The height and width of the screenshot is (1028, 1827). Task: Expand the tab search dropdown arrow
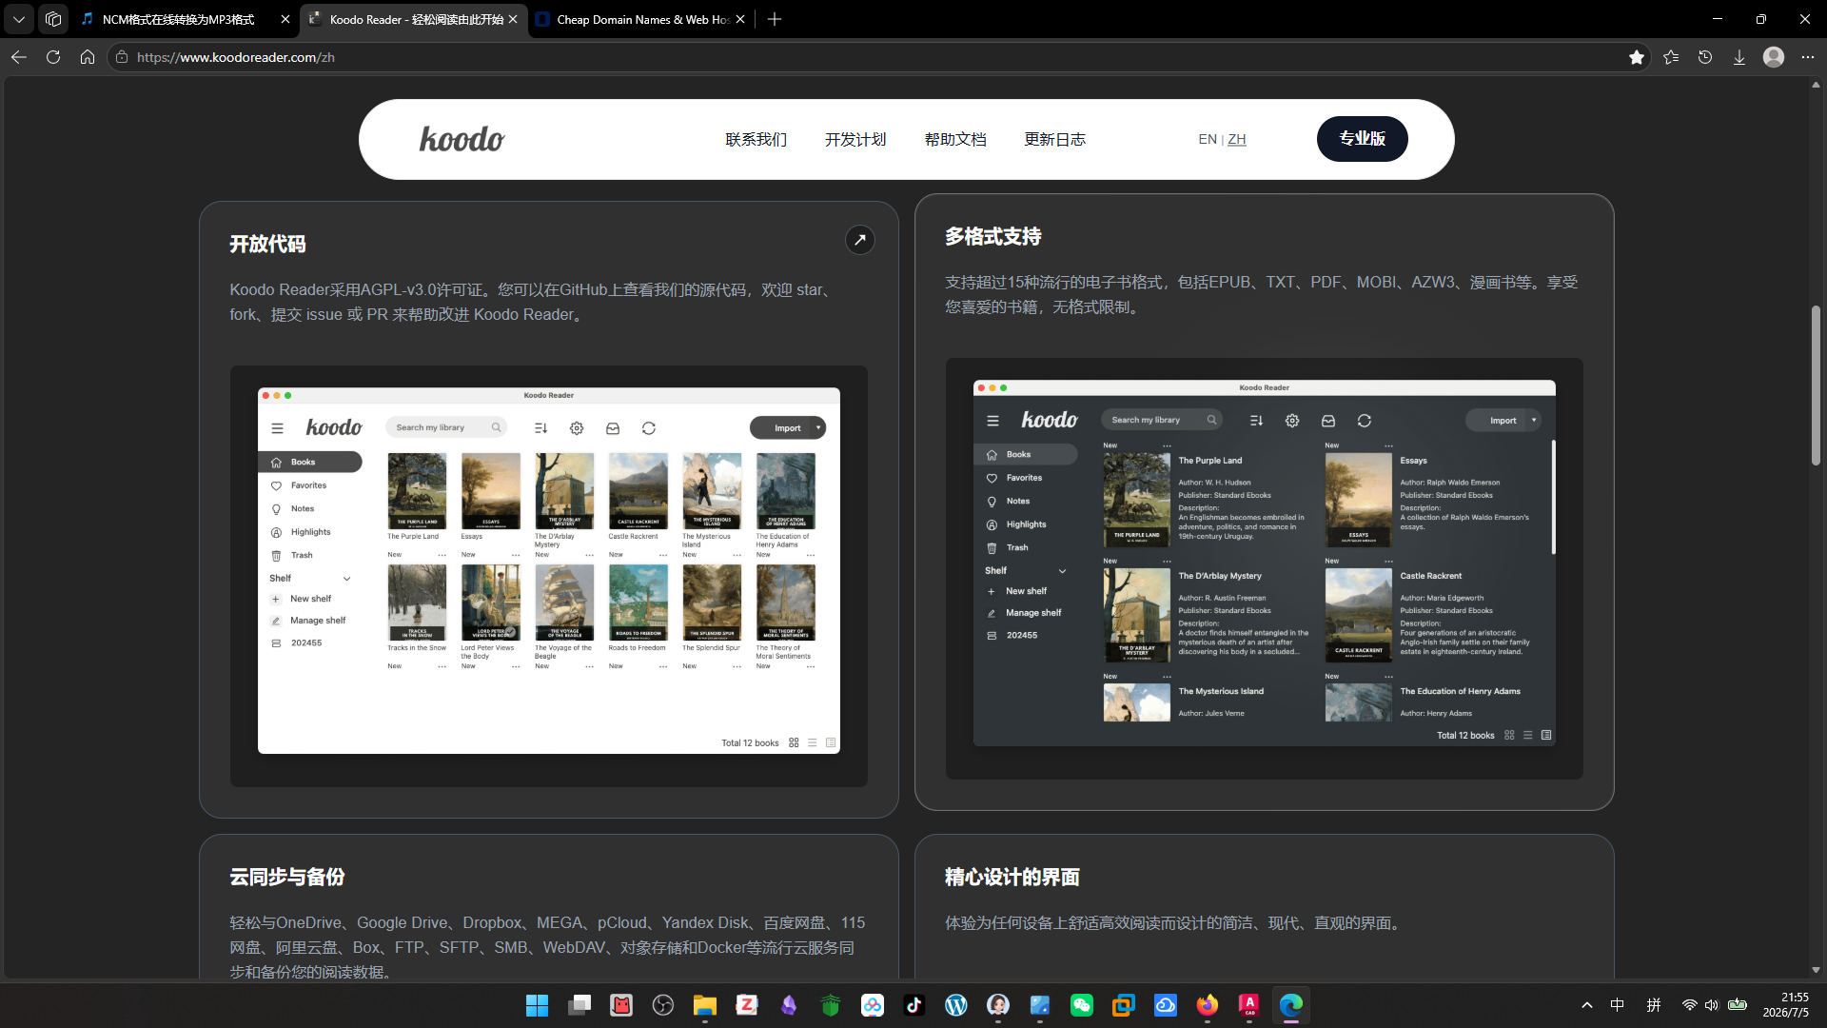[19, 19]
